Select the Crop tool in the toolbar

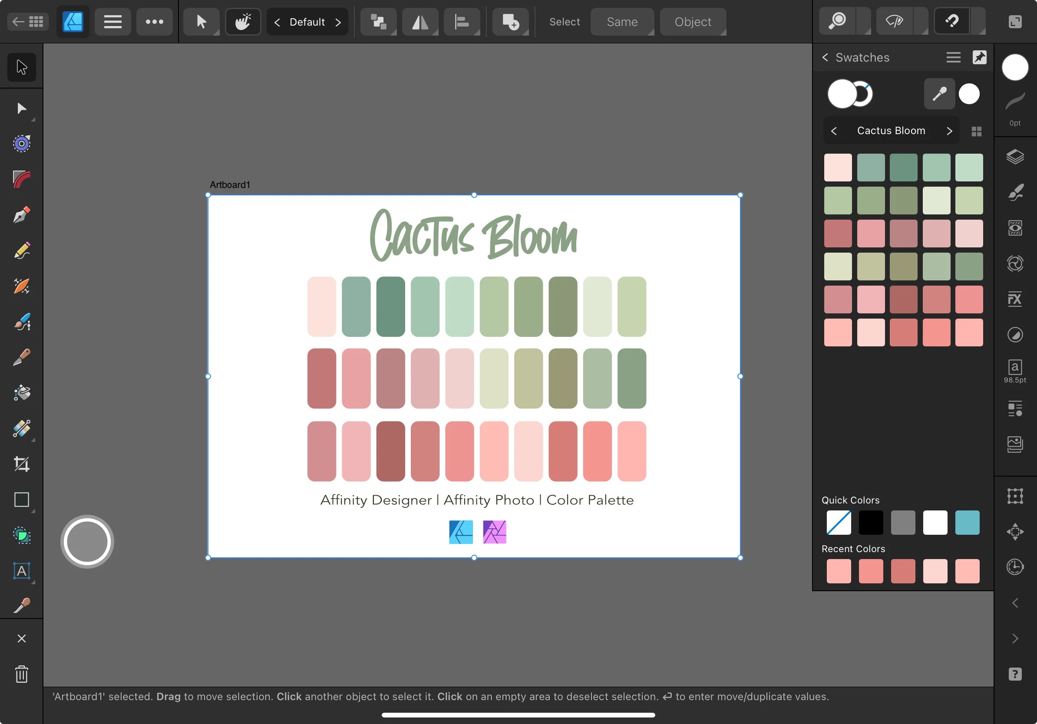21,464
